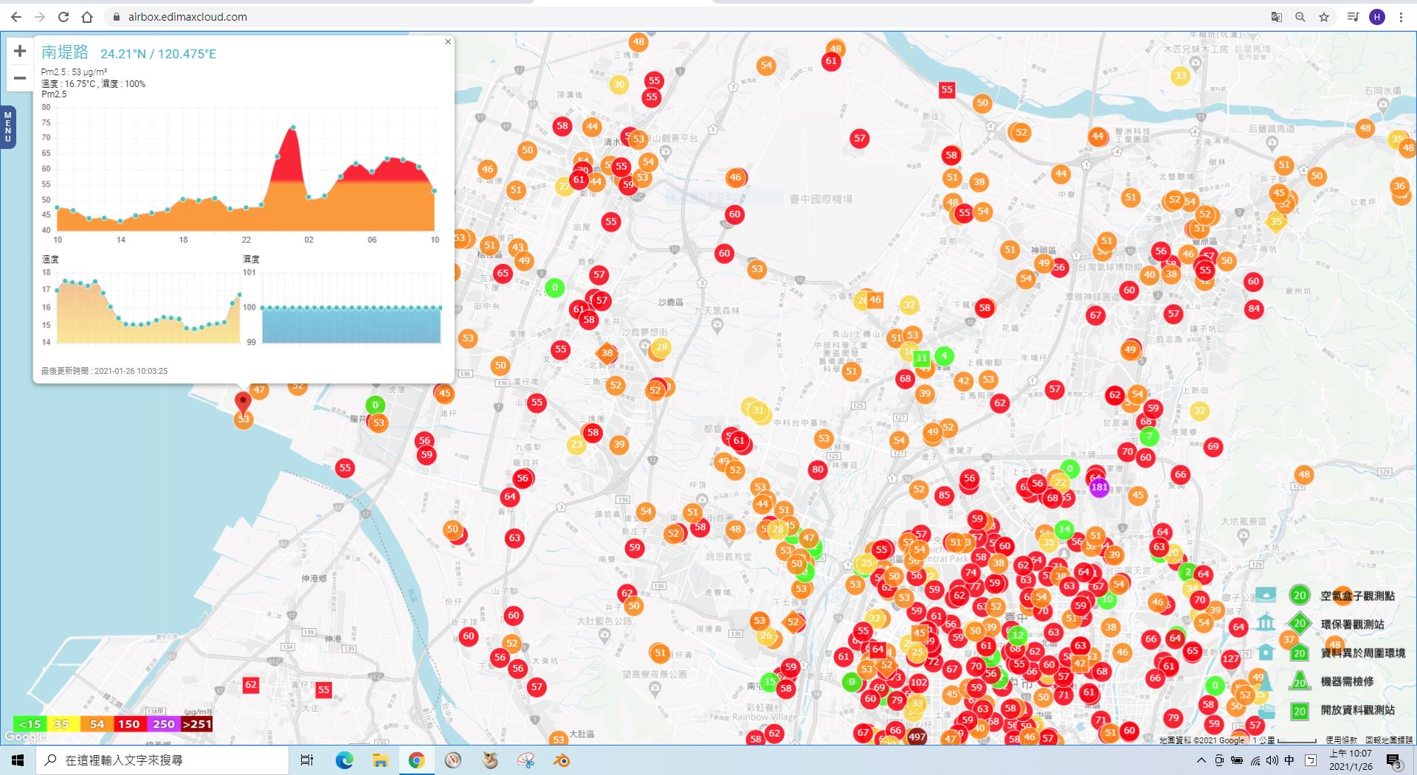1417x775 pixels.
Task: Zoom in the map with plus button
Action: 20,51
